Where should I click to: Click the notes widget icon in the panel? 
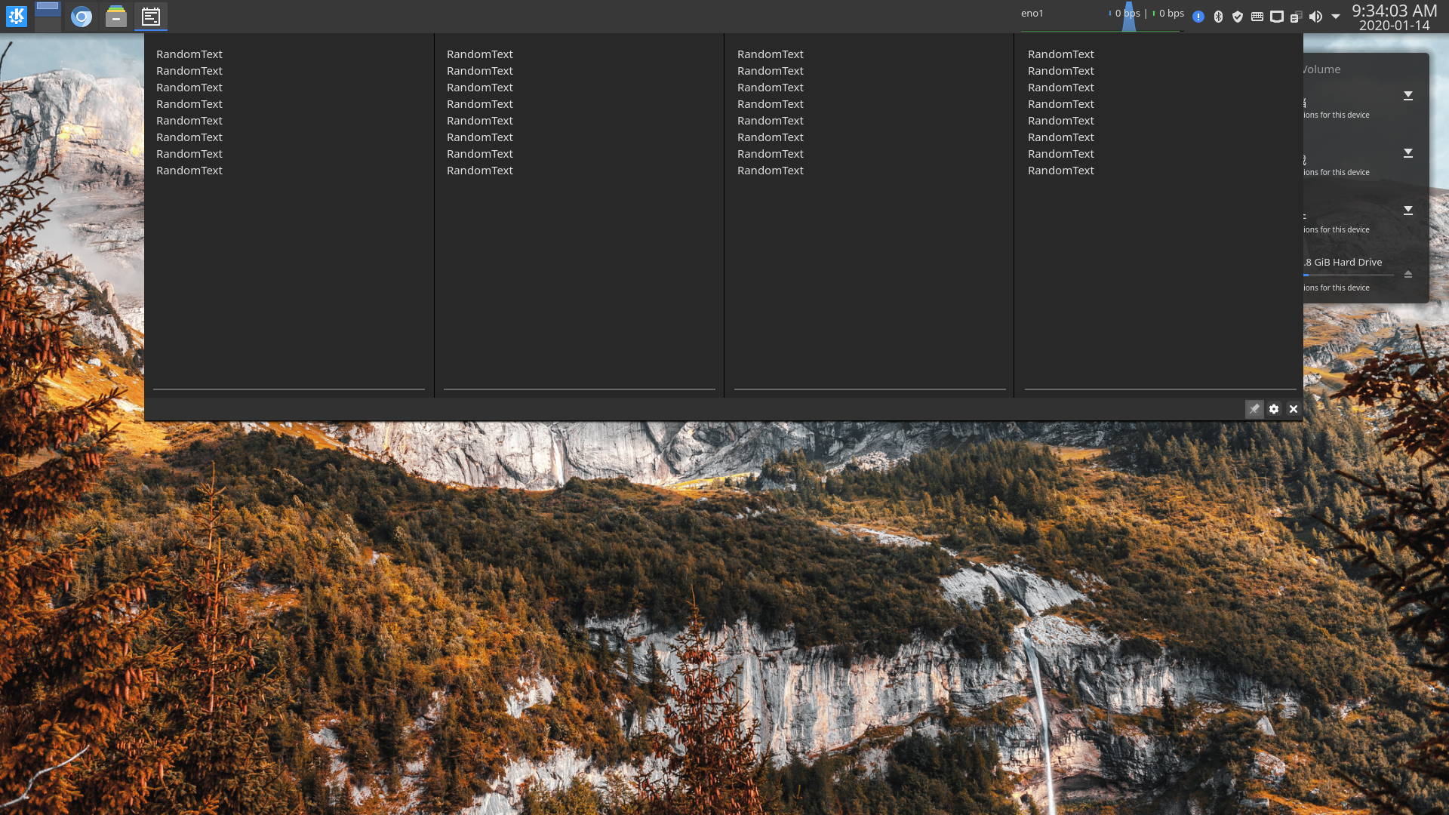(151, 16)
